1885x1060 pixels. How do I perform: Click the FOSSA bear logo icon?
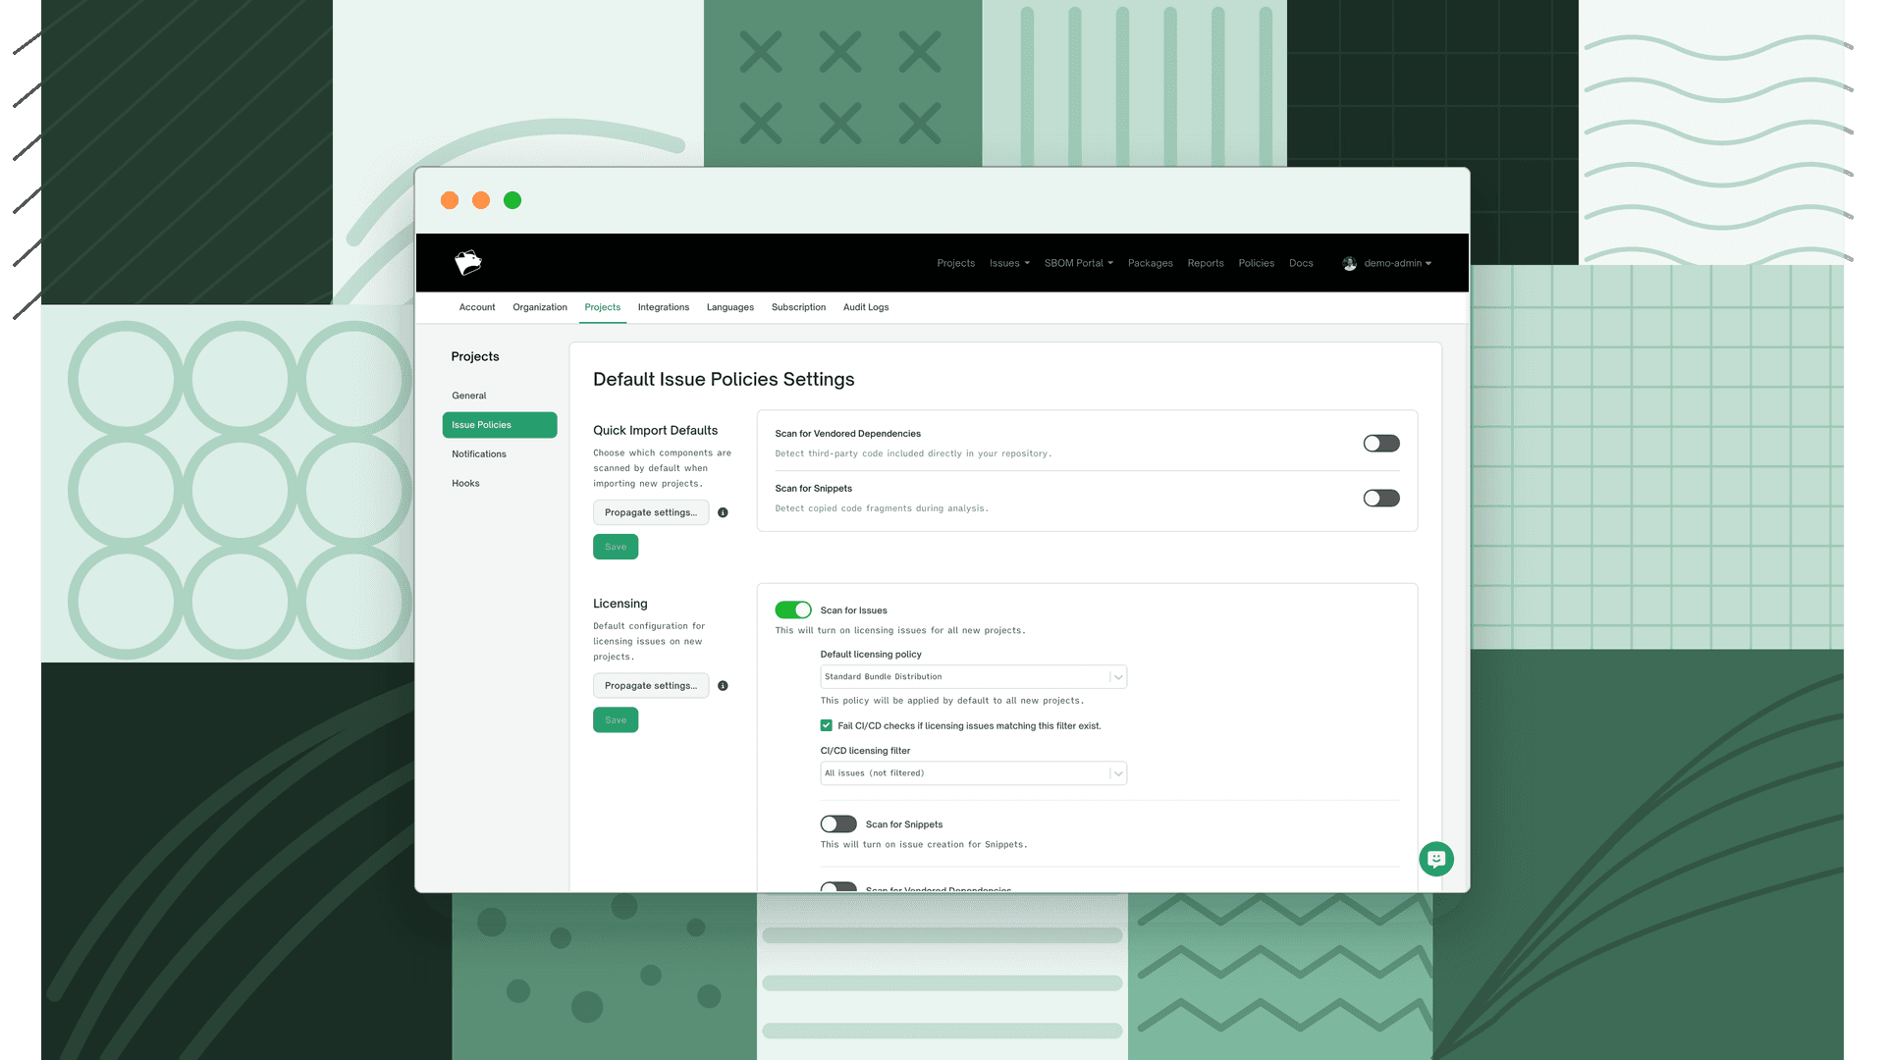[468, 262]
